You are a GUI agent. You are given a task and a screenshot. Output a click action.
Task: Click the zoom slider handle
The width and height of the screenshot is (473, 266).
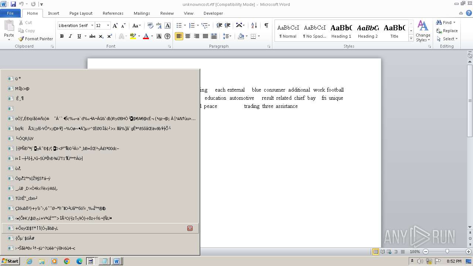tap(447, 252)
